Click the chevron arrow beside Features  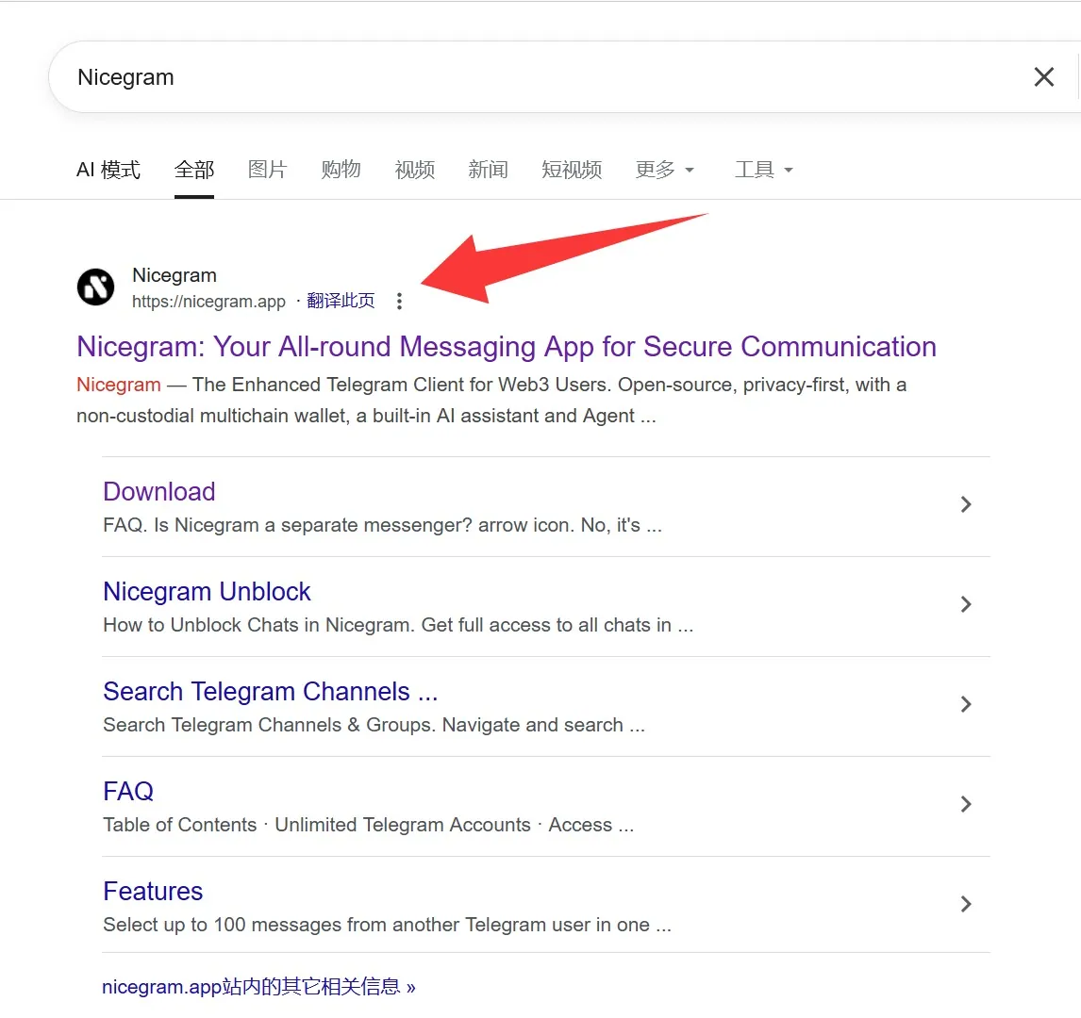(965, 904)
